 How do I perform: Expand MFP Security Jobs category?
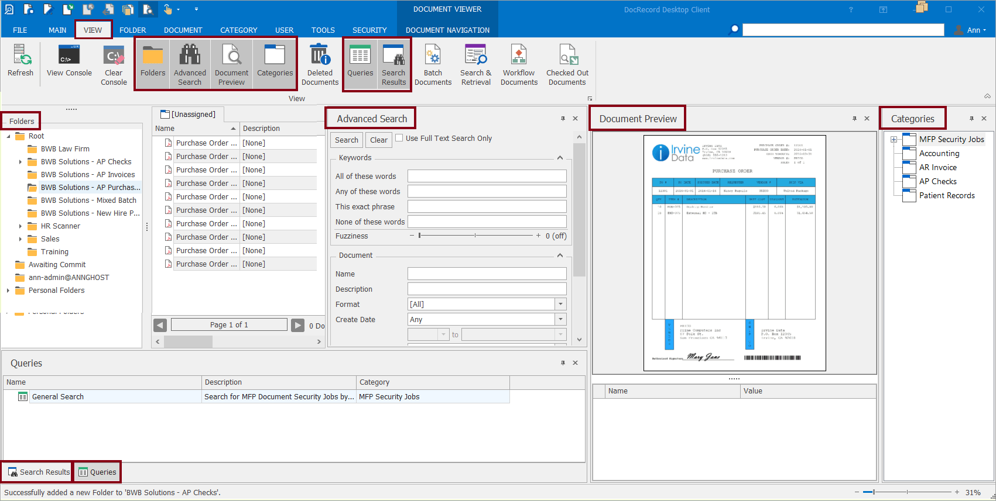click(x=894, y=139)
